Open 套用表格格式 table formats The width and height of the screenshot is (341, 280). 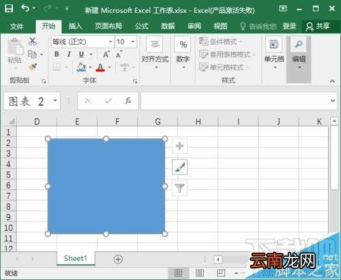[x=227, y=55]
